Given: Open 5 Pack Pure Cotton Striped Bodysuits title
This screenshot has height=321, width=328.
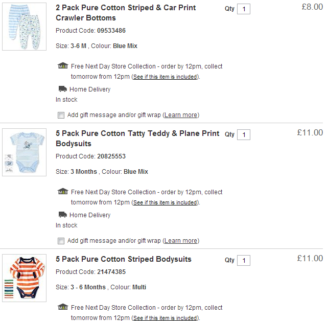Looking at the screenshot, I should pos(123,259).
